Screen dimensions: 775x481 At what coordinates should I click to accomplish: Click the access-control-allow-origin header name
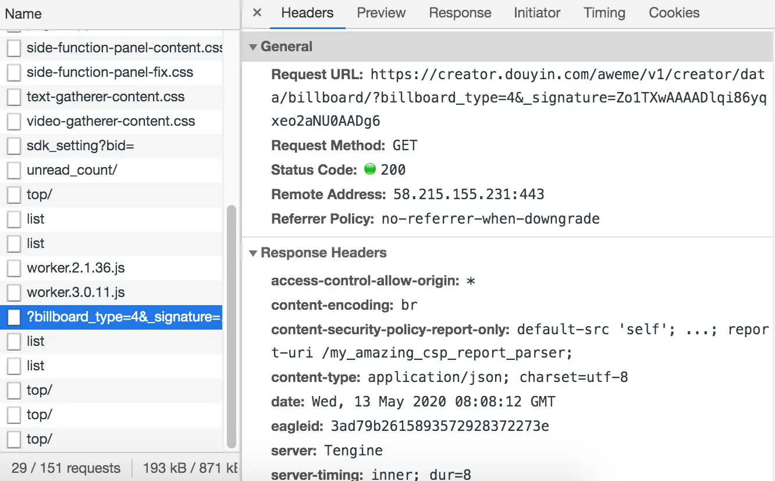[x=366, y=281]
